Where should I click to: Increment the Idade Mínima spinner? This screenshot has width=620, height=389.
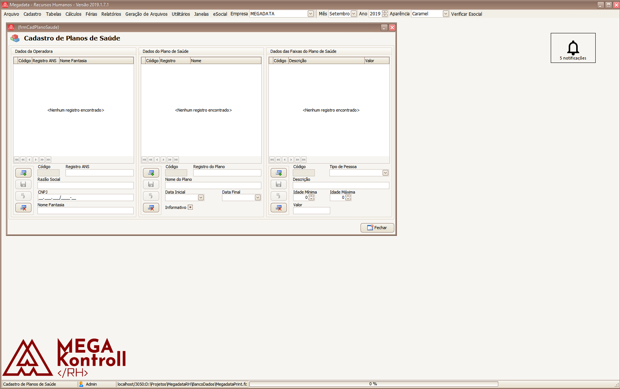click(x=311, y=196)
